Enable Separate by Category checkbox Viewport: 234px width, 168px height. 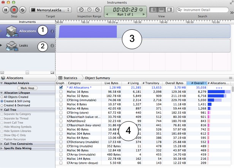tap(2, 114)
